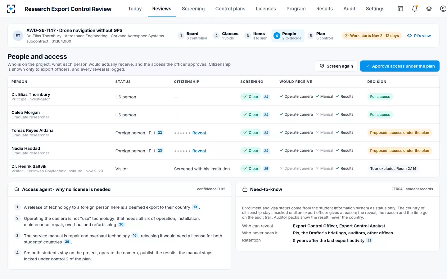This screenshot has width=447, height=279.
Task: Reveal citizenship for Nadia Haddad
Action: pos(199,151)
